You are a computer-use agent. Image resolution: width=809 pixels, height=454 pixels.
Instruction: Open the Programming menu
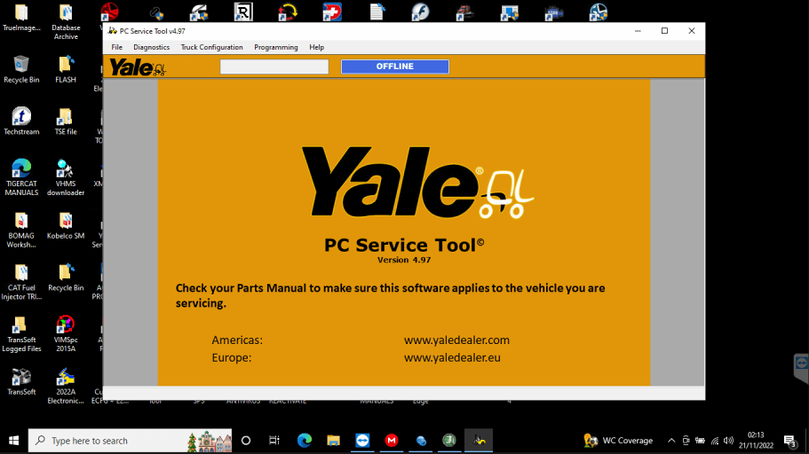pyautogui.click(x=276, y=47)
